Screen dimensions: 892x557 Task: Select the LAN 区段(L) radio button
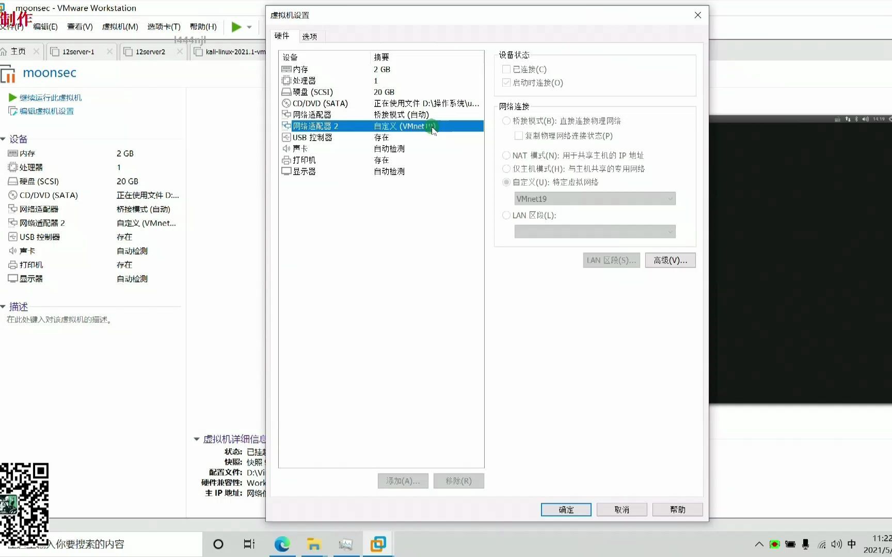click(506, 215)
